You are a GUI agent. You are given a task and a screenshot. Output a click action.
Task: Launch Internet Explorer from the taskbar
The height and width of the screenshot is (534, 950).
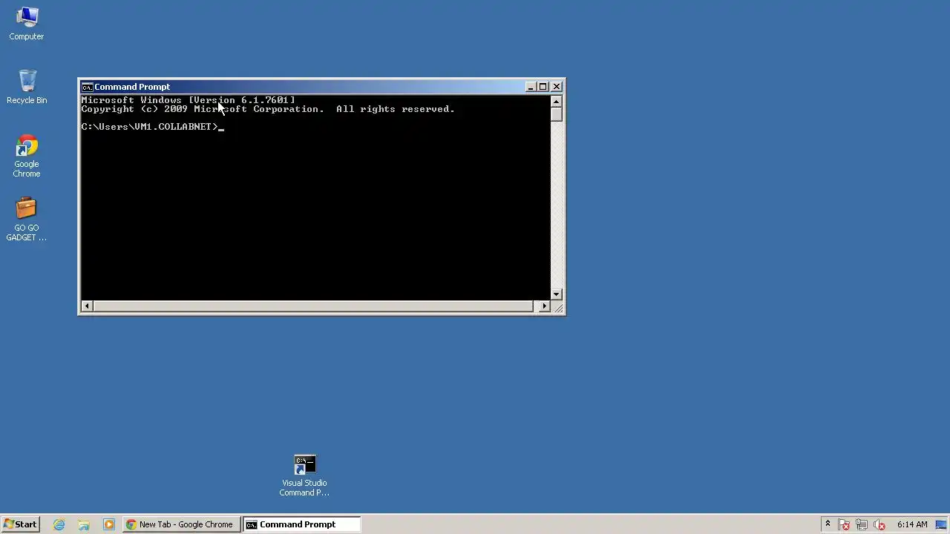pos(59,524)
